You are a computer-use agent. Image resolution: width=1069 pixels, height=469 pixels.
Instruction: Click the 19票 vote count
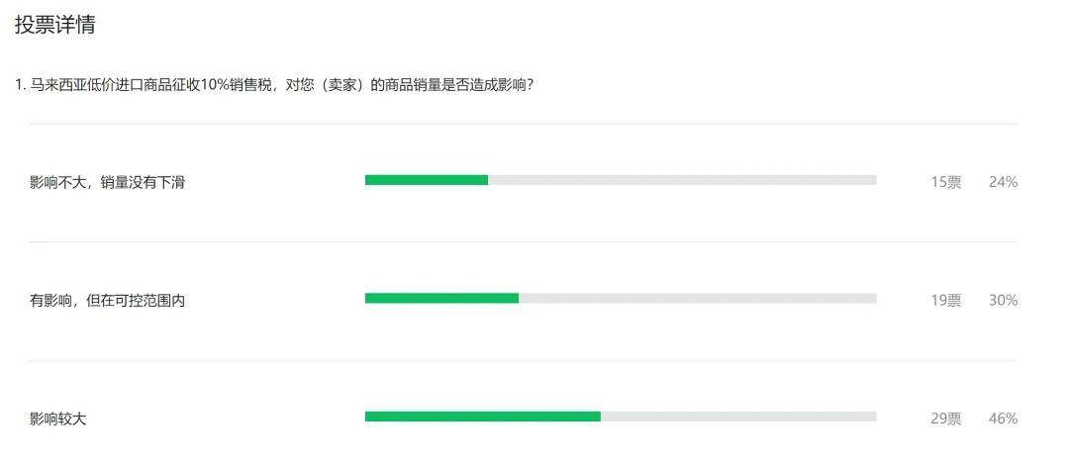click(945, 300)
